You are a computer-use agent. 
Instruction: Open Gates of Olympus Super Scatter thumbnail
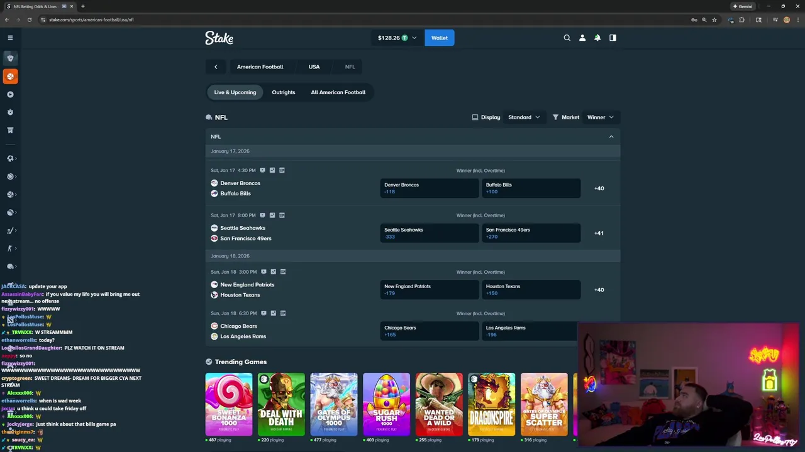pyautogui.click(x=544, y=404)
